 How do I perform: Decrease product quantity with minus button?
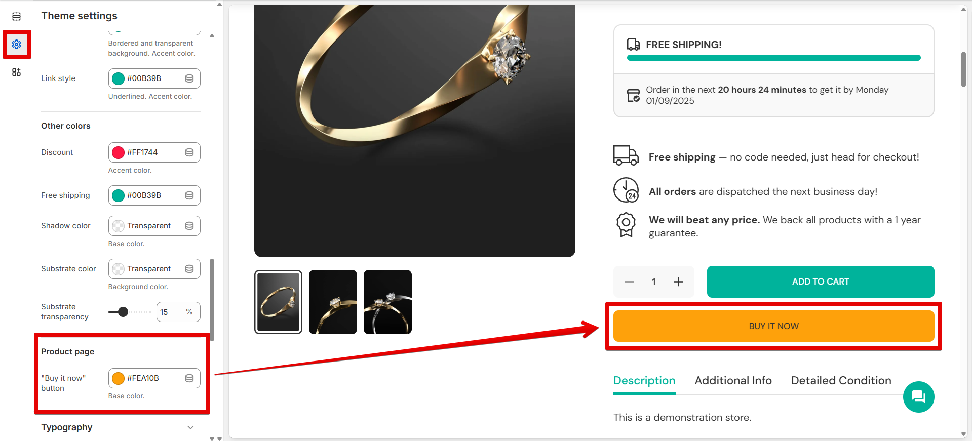pos(629,282)
